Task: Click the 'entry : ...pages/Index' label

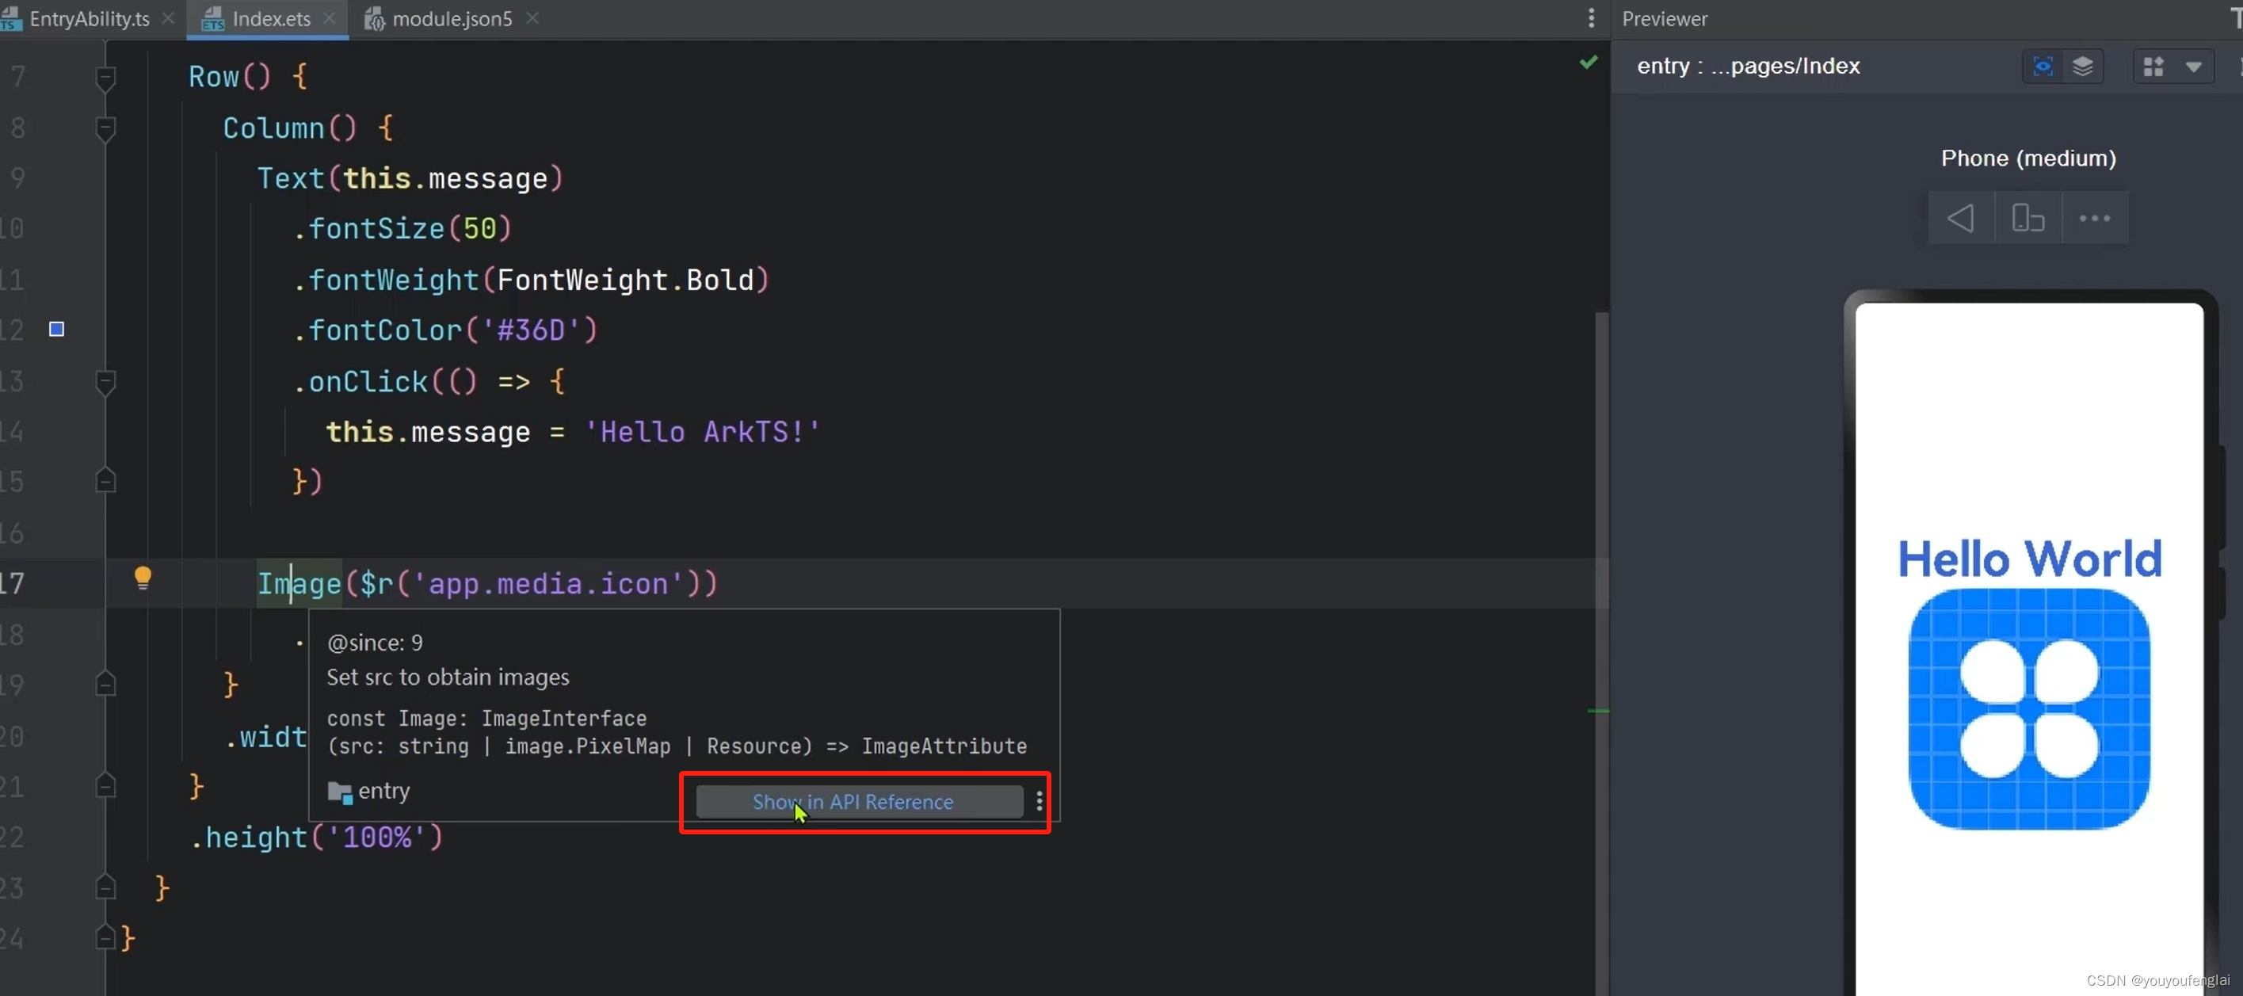Action: click(x=1748, y=67)
